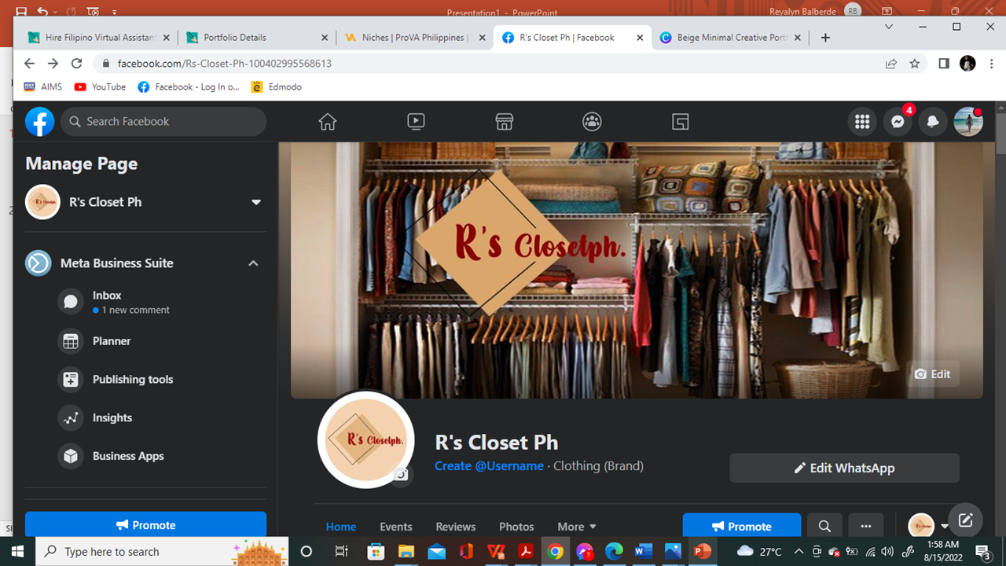Expand the page identity switcher arrow

945,527
